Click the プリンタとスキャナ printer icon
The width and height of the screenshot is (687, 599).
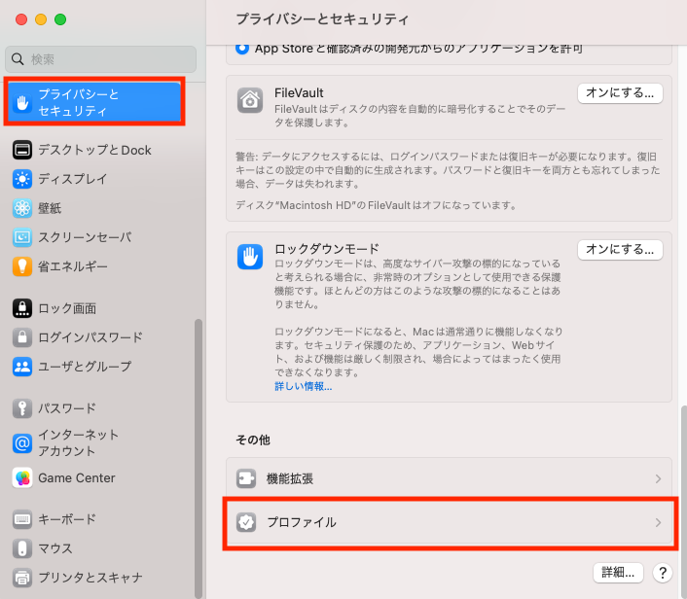(22, 578)
